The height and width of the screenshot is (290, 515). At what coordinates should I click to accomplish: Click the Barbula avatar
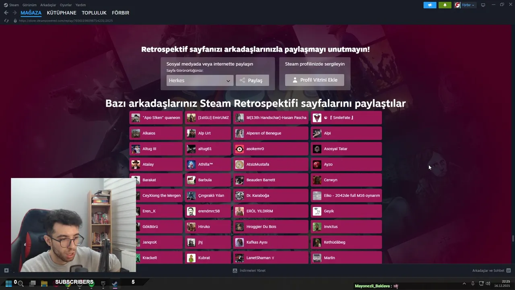pyautogui.click(x=192, y=180)
